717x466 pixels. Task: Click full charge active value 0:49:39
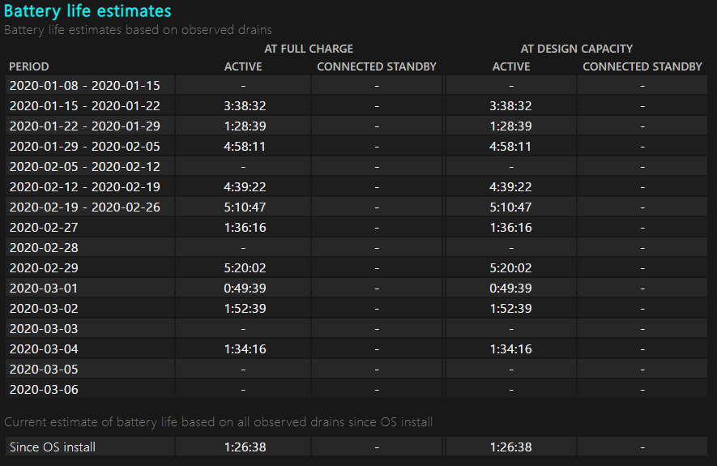pyautogui.click(x=243, y=288)
